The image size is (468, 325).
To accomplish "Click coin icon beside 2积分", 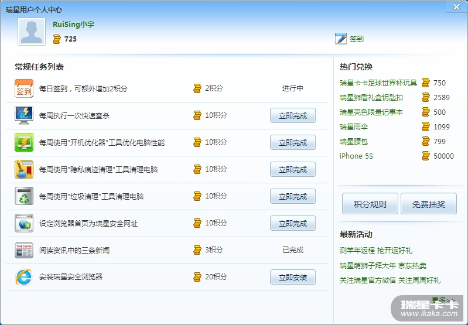I will click(197, 88).
